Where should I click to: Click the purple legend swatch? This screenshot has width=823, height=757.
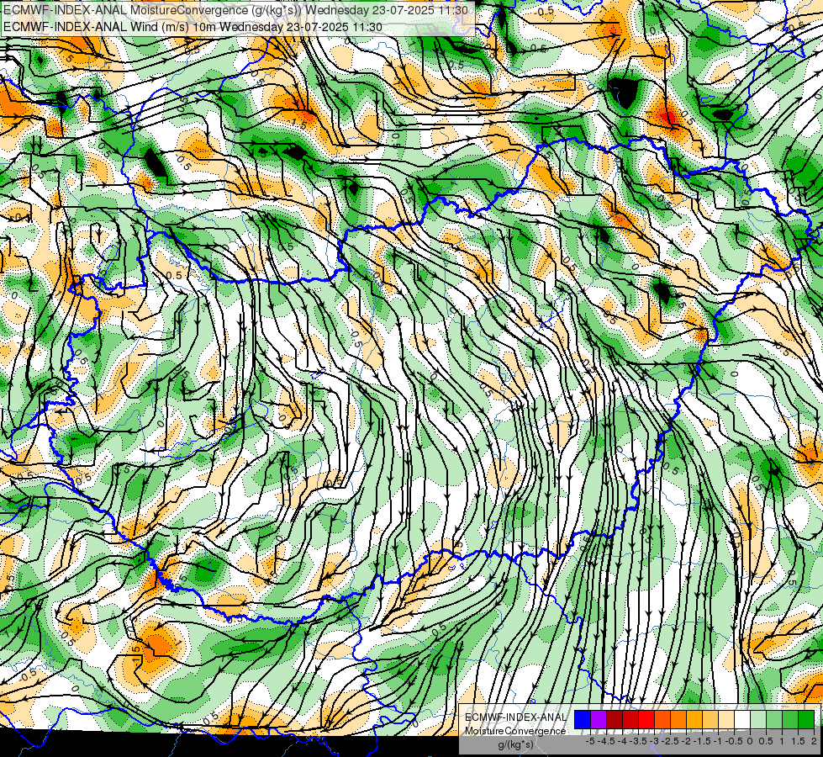click(599, 720)
